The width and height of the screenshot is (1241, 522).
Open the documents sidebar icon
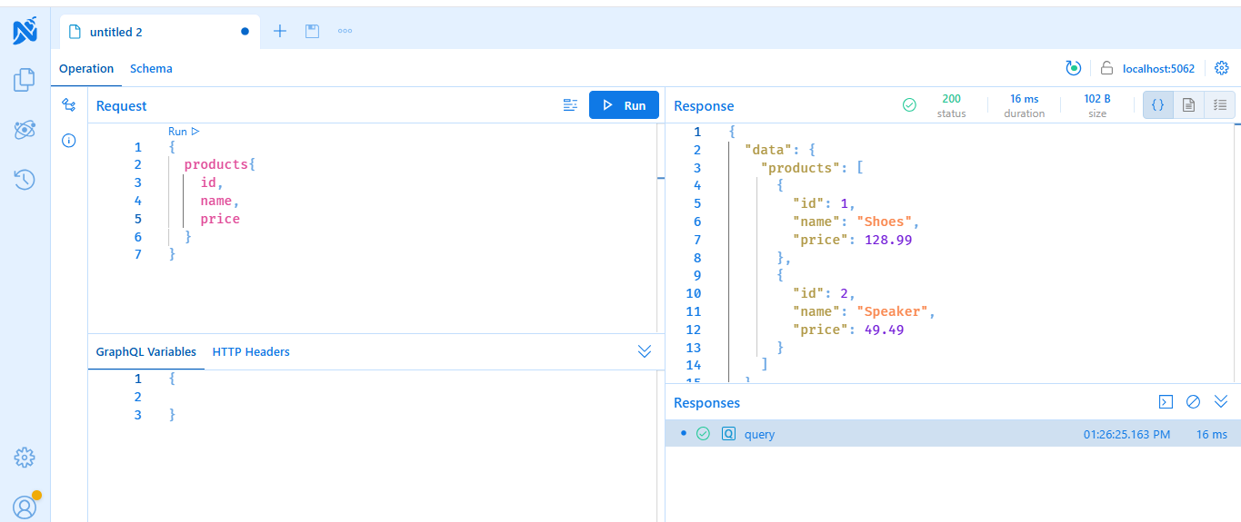point(25,80)
